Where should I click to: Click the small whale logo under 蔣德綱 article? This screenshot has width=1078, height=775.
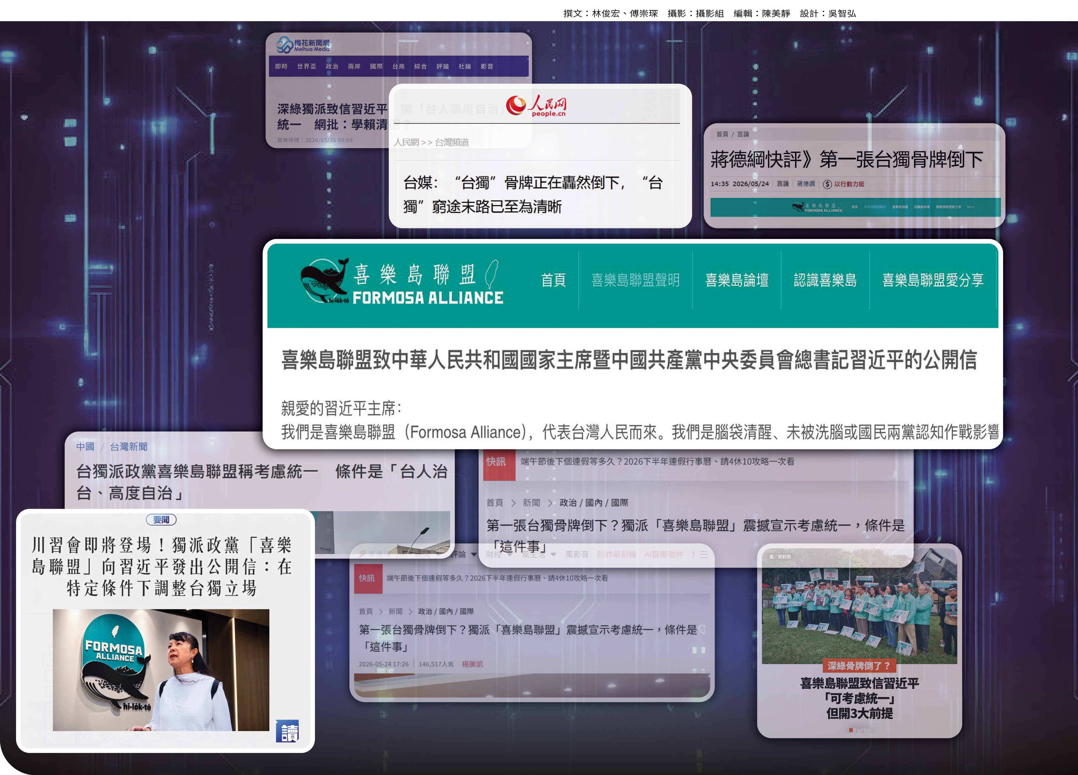(x=798, y=207)
